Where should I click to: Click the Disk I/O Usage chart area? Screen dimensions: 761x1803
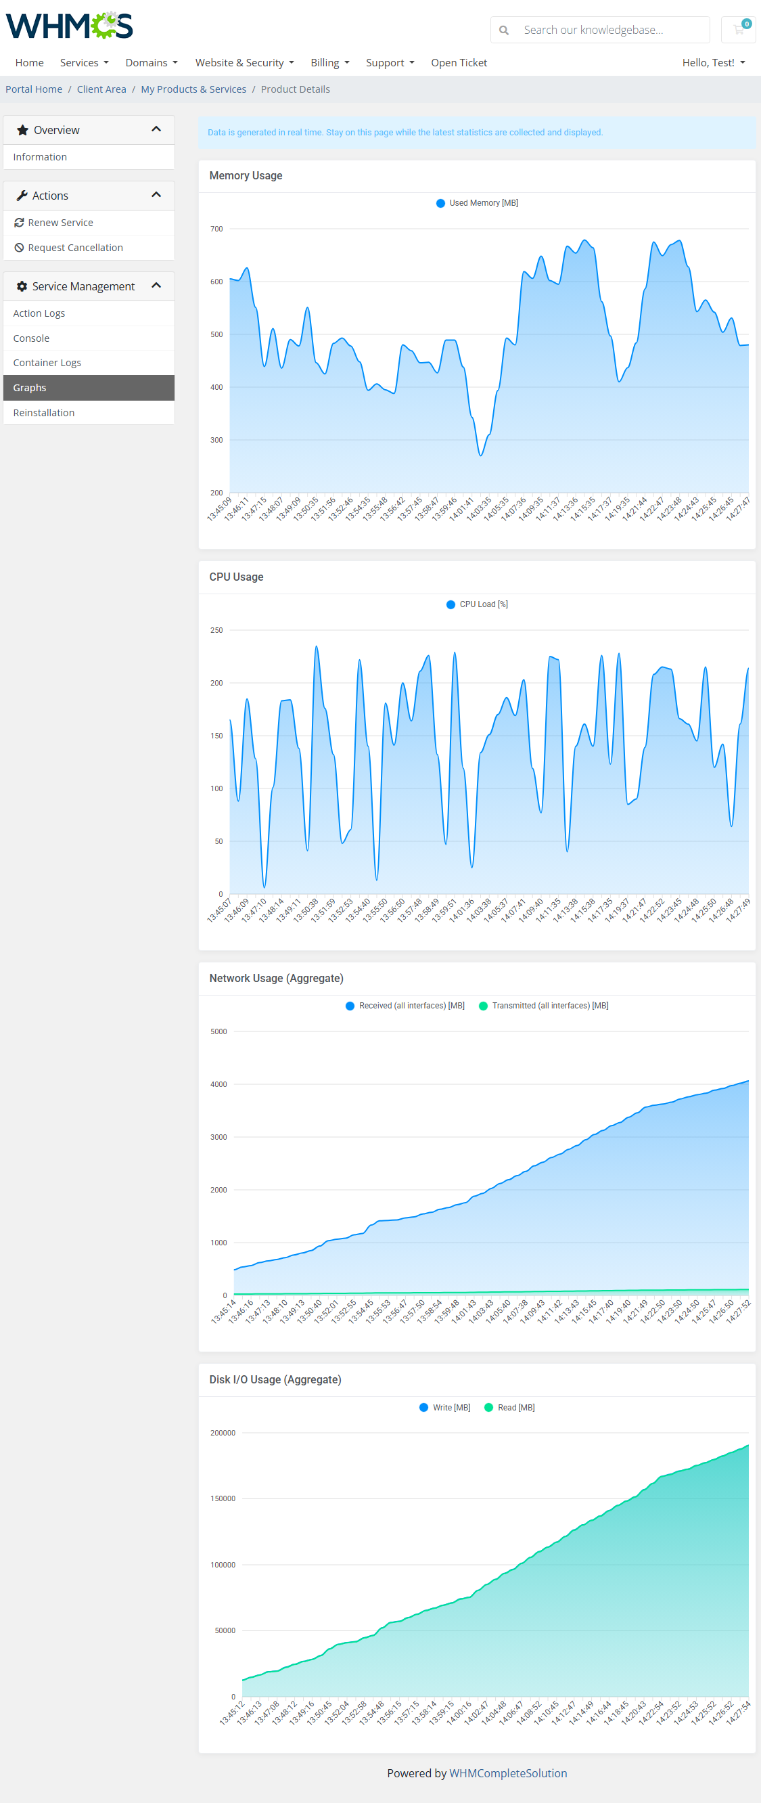494,1565
